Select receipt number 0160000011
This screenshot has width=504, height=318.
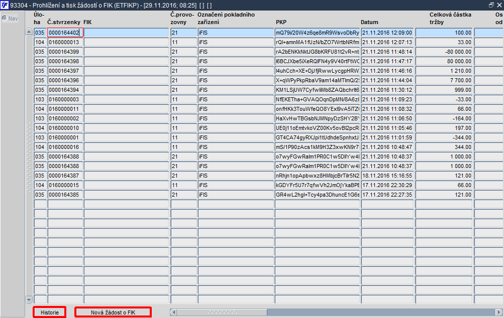point(65,109)
